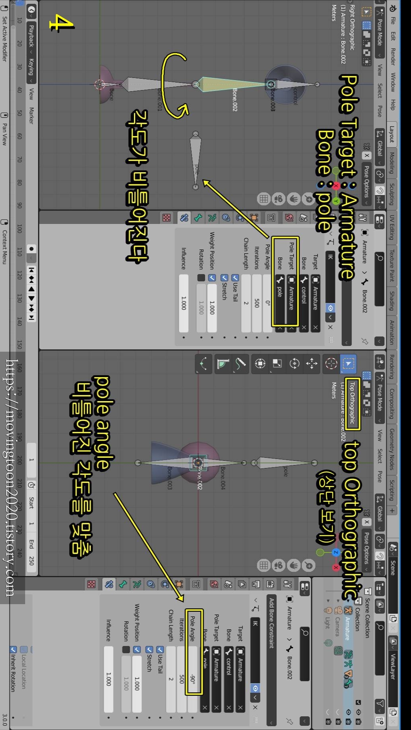Switch to the Sculpting workspace tab

[x=392, y=194]
